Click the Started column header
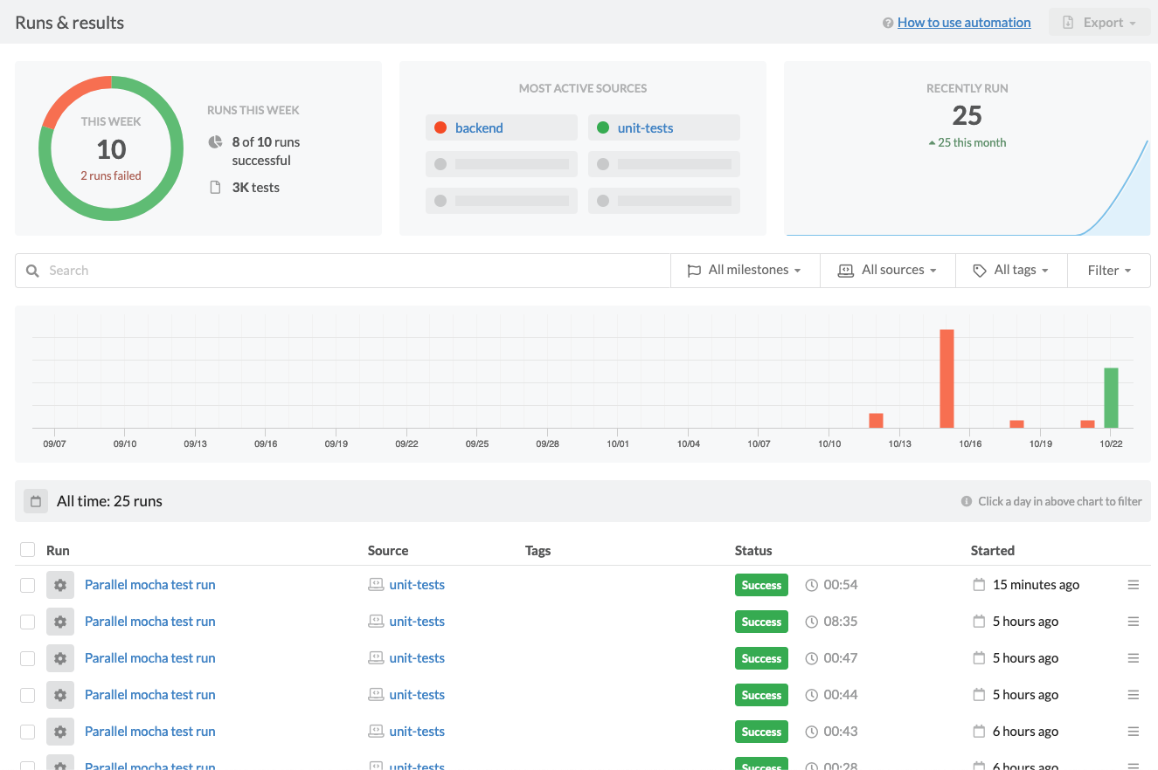This screenshot has width=1158, height=770. pyautogui.click(x=993, y=550)
